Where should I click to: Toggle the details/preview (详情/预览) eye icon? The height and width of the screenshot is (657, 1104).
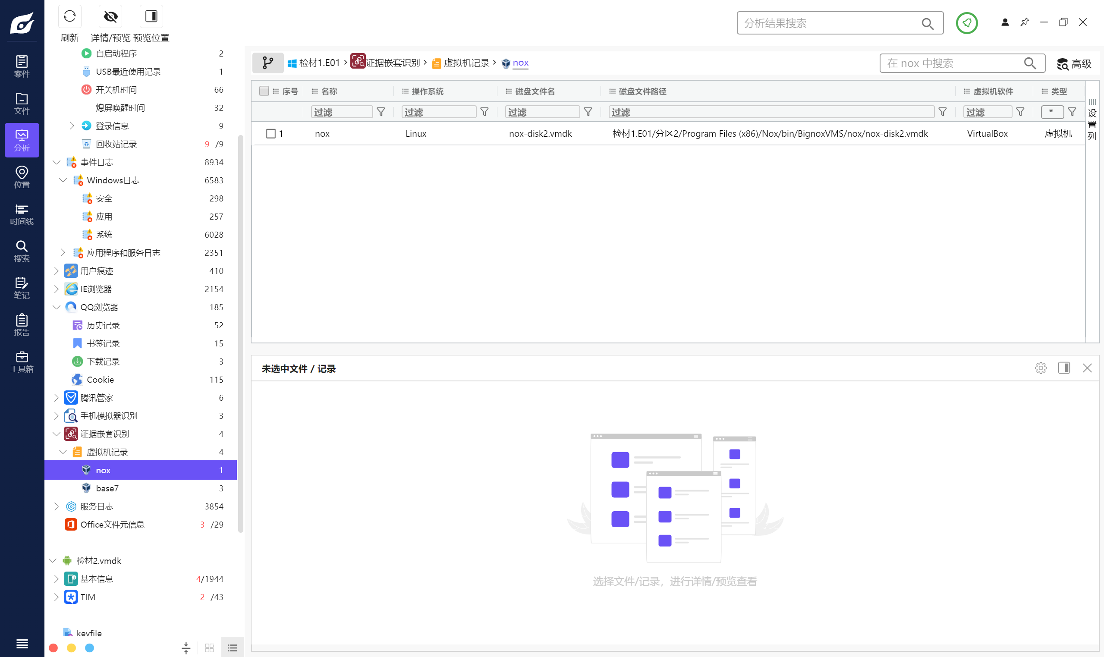[110, 17]
